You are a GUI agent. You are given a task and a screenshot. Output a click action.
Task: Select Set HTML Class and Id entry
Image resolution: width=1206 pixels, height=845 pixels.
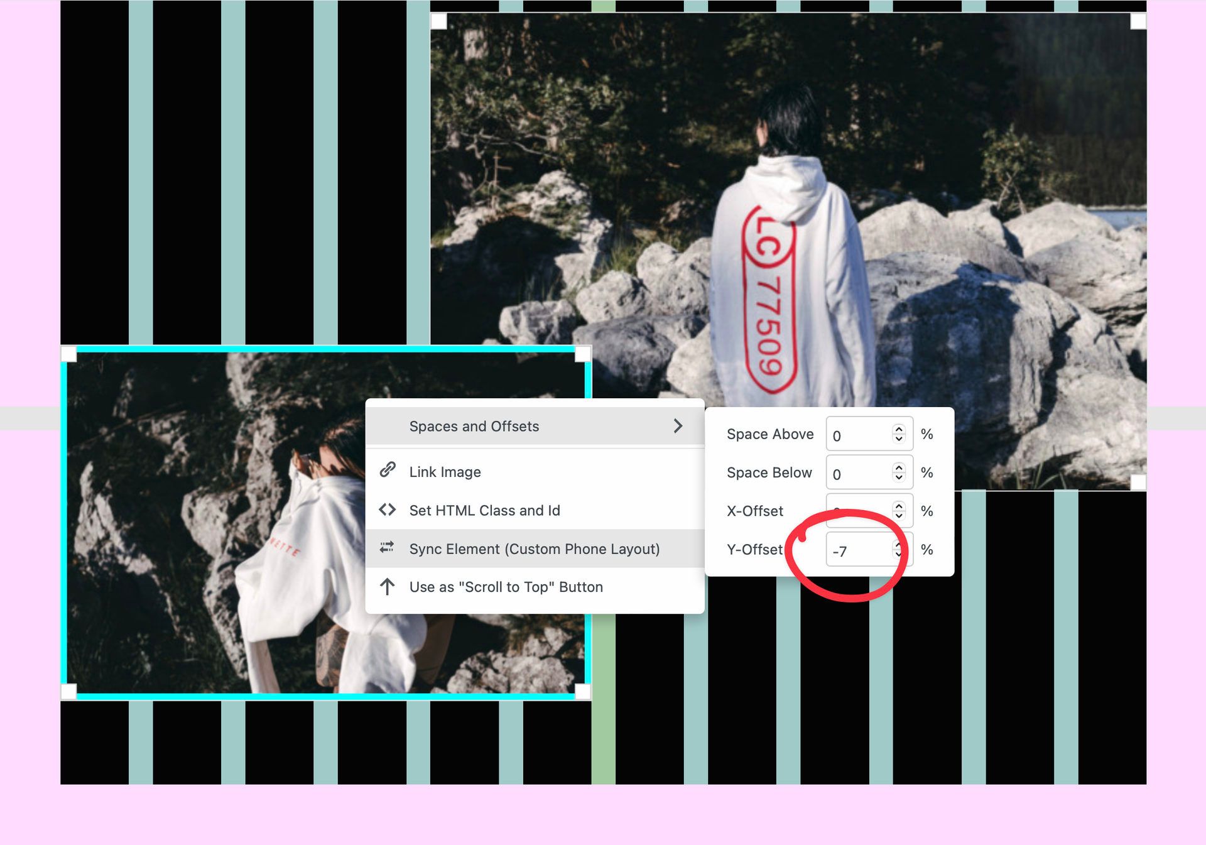pos(484,510)
